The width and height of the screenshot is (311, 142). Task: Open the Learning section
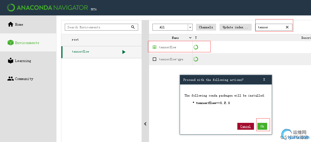point(28,61)
